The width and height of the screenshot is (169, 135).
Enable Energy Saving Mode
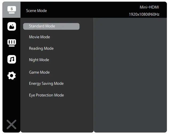tap(46, 83)
